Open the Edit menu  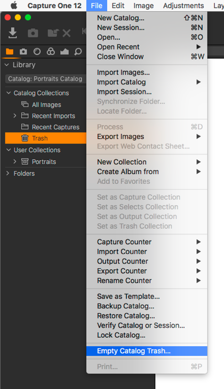pyautogui.click(x=118, y=5)
